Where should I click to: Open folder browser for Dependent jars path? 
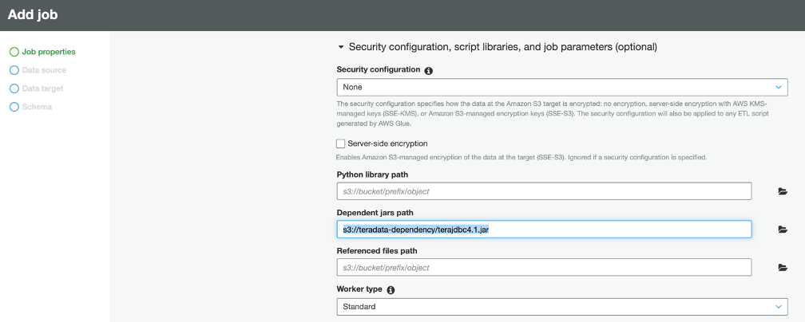(x=783, y=230)
